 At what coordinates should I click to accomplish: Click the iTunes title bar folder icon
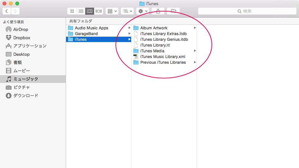[142, 4]
